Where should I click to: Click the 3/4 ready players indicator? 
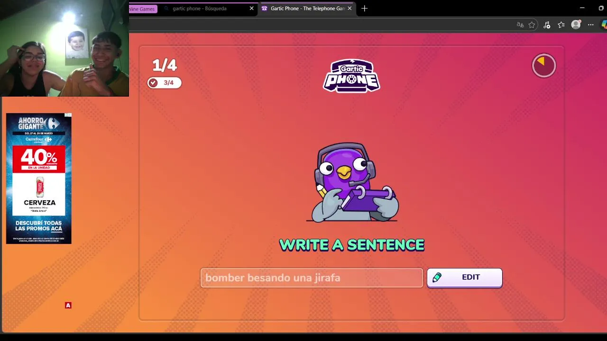[x=164, y=82]
